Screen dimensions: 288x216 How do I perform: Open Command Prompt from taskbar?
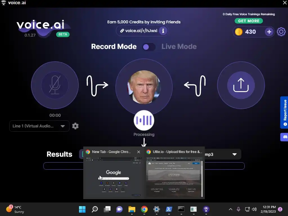pyautogui.click(x=181, y=209)
